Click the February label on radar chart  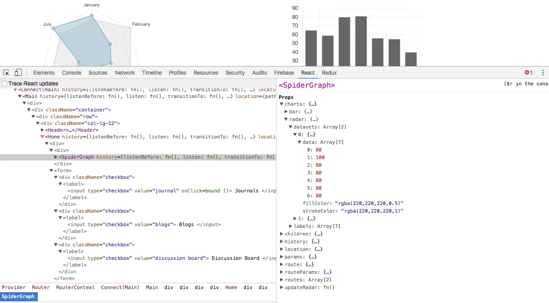141,24
